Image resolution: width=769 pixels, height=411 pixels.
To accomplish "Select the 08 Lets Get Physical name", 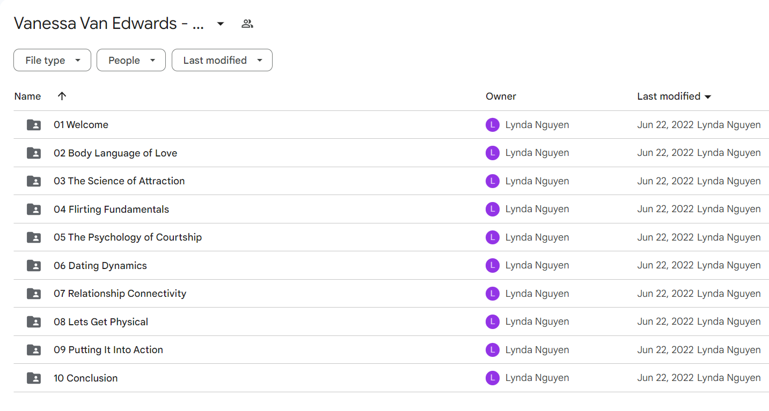I will (101, 322).
